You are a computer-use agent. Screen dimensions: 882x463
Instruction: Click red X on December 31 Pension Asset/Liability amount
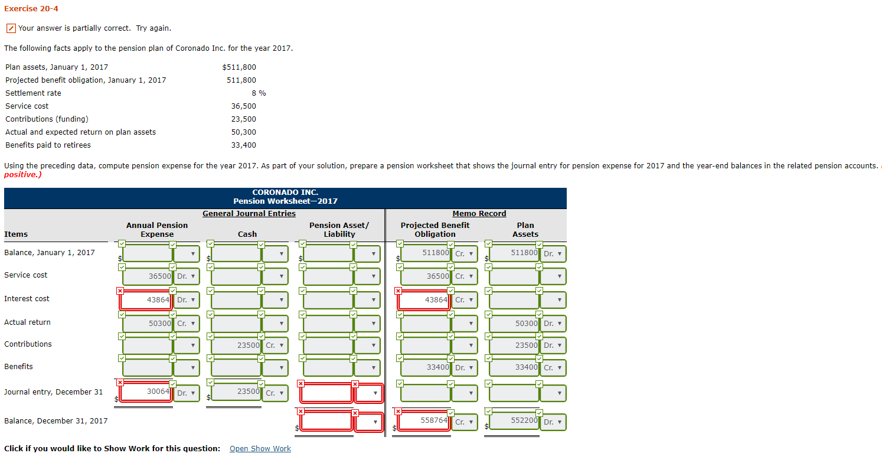point(301,411)
